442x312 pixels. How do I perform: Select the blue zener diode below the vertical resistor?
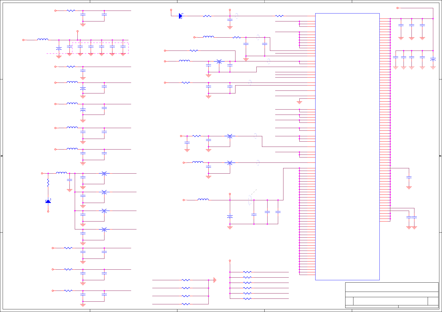(48, 201)
